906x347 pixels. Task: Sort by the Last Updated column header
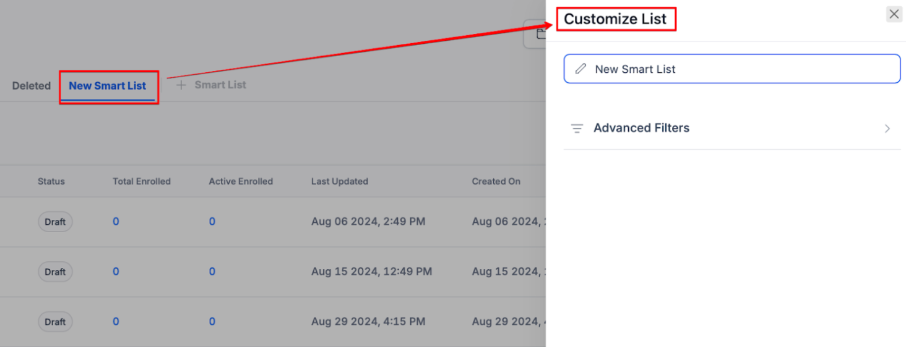[339, 182]
